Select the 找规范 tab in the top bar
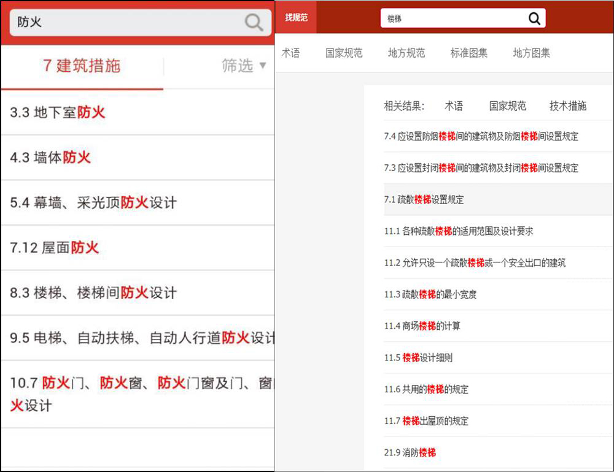 (x=297, y=17)
